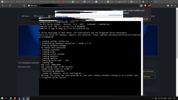Close the terminal window

pos(140,19)
